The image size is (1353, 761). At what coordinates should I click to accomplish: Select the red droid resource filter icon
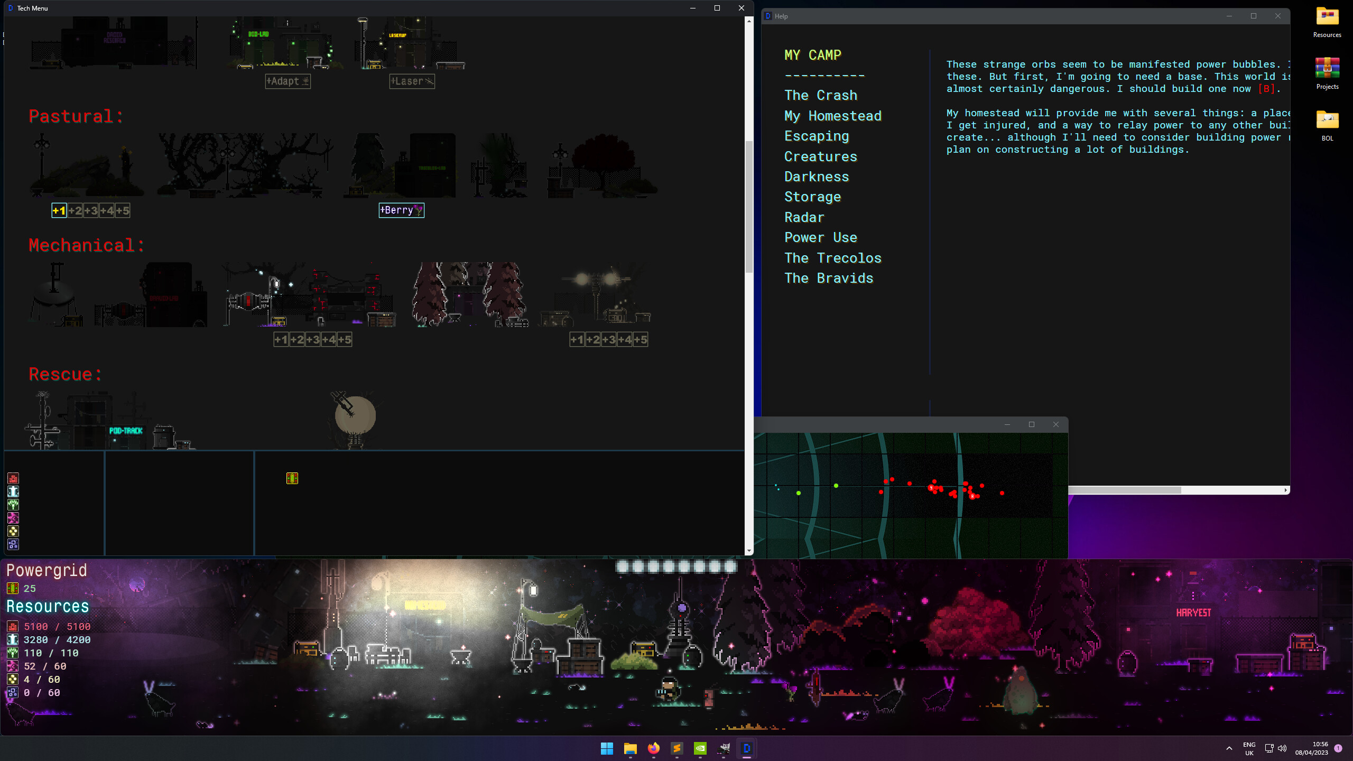coord(13,478)
